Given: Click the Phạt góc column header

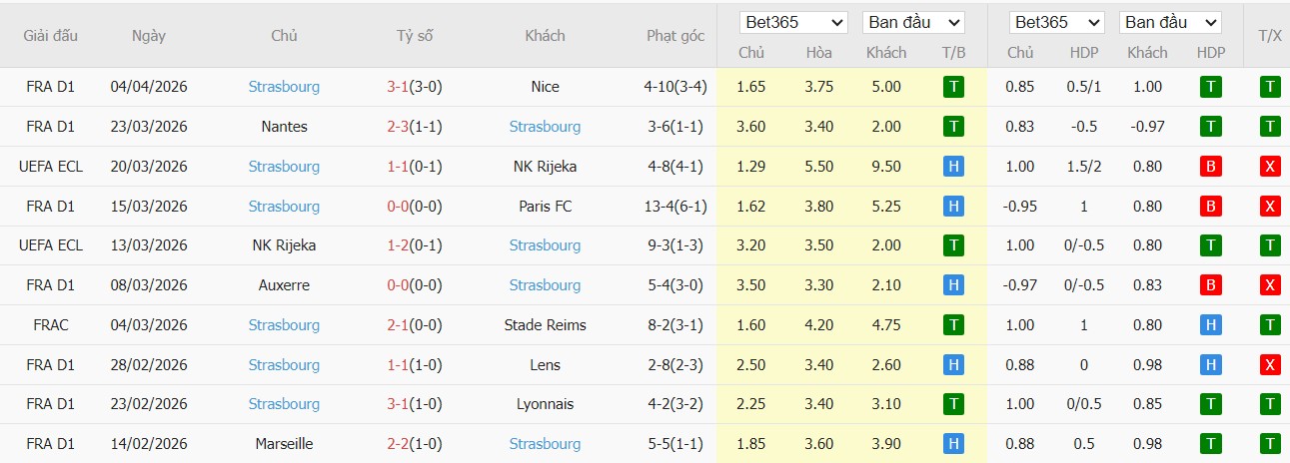Looking at the screenshot, I should pos(675,36).
